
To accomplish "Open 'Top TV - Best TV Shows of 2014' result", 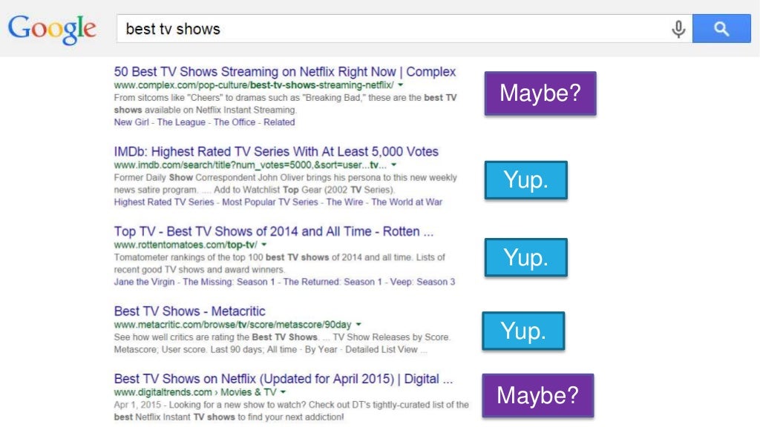I will pos(273,231).
